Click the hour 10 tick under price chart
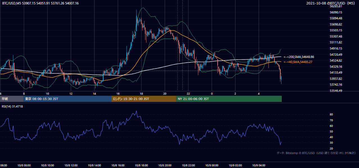The width and height of the screenshot is (359, 168). coord(47,94)
